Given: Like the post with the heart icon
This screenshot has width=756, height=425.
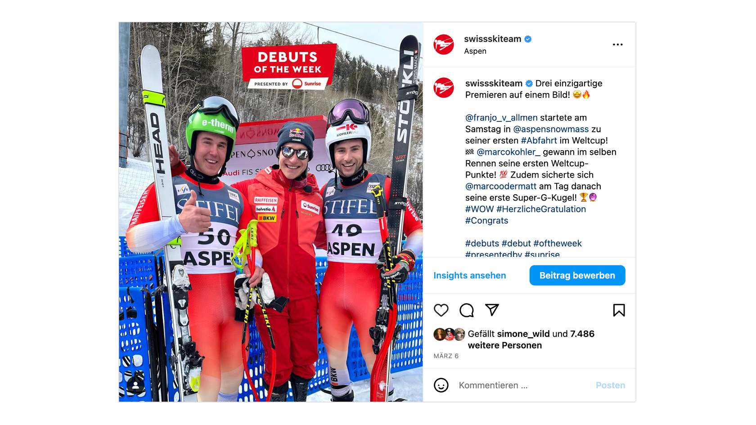Looking at the screenshot, I should [441, 310].
